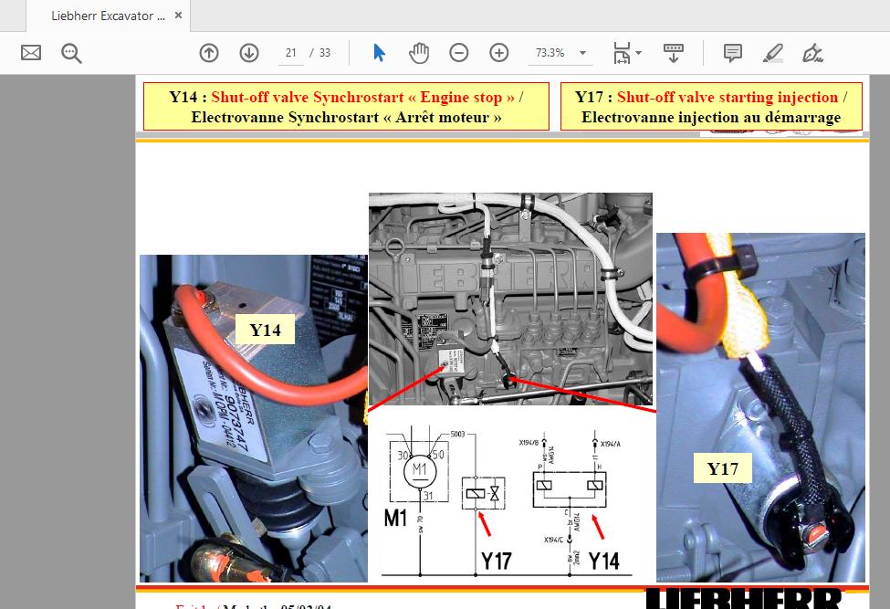890x609 pixels.
Task: Close the Liebherr Excavator tab
Action: (x=178, y=15)
